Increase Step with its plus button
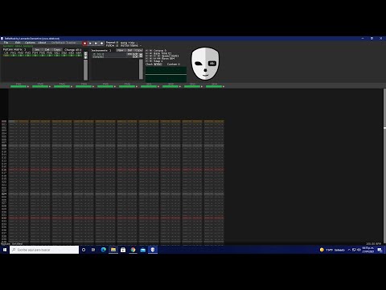The width and height of the screenshot is (386, 290). point(150,61)
